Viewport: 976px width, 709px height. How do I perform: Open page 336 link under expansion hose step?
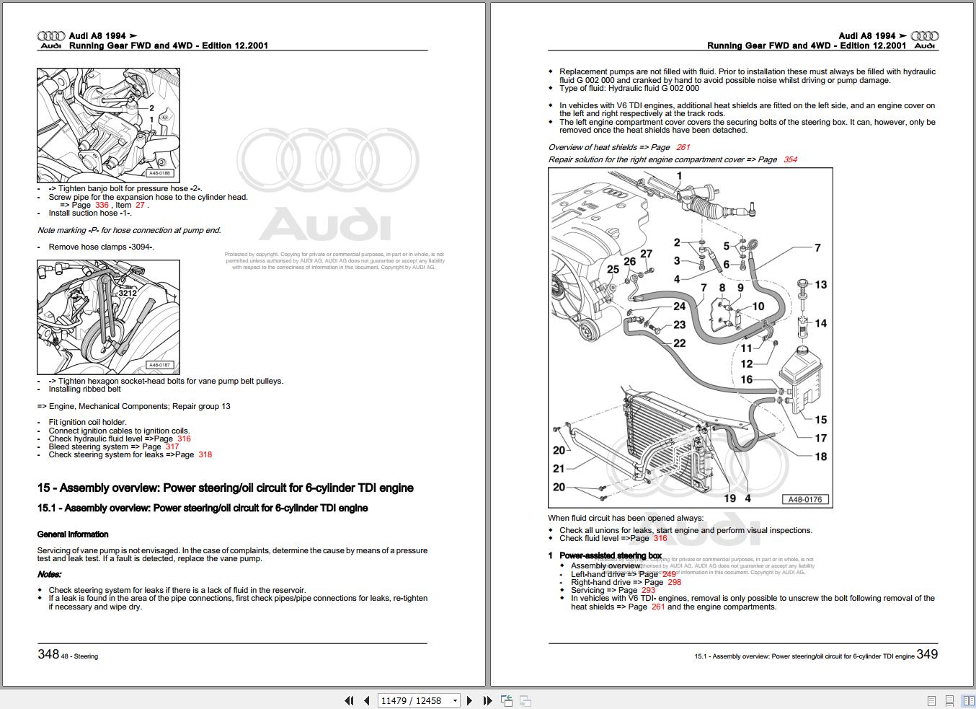(x=102, y=205)
